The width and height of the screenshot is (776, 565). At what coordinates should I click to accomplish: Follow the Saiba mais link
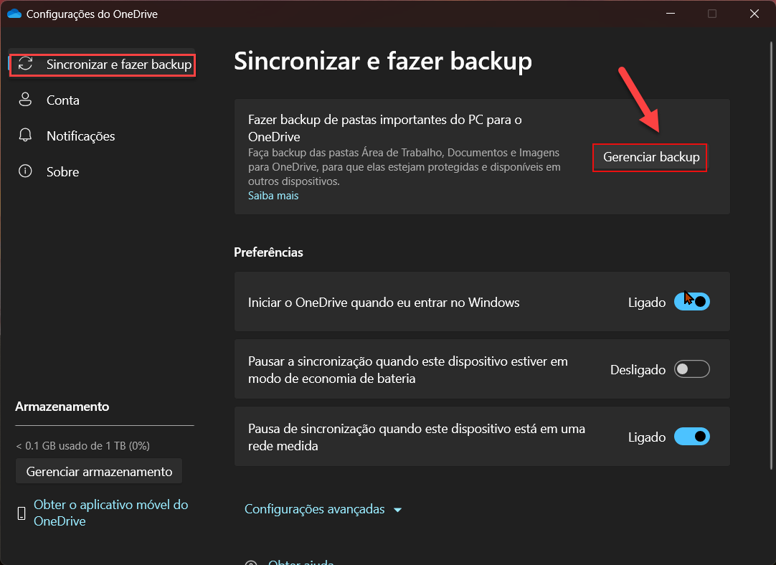tap(273, 196)
